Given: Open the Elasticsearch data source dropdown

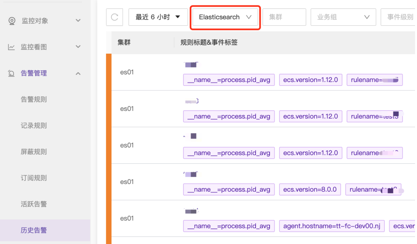Looking at the screenshot, I should [225, 17].
